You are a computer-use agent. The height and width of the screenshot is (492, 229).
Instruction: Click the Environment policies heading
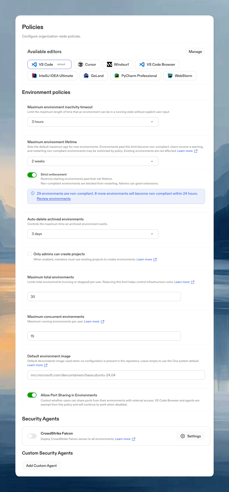click(46, 92)
